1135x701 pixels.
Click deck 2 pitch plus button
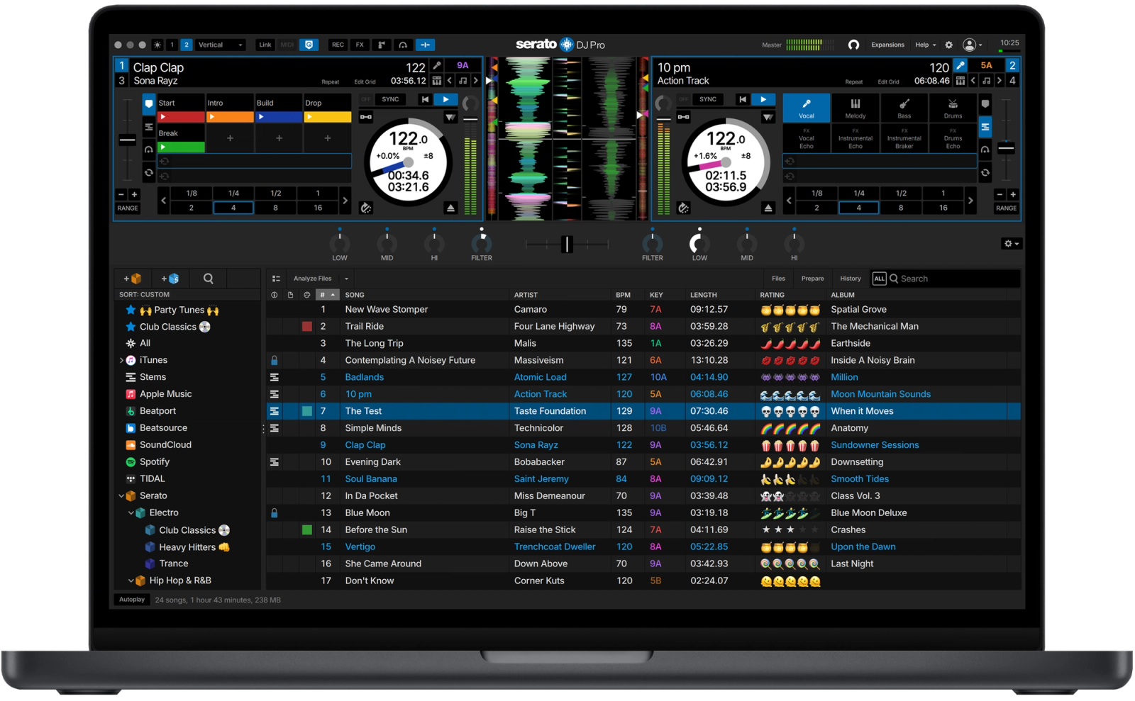click(1013, 194)
